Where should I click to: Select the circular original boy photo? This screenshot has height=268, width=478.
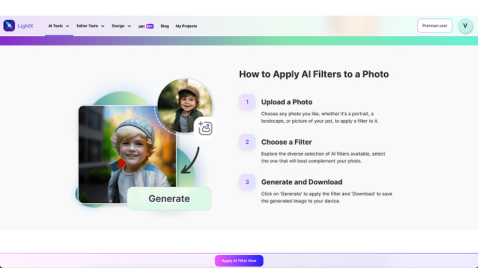185,106
